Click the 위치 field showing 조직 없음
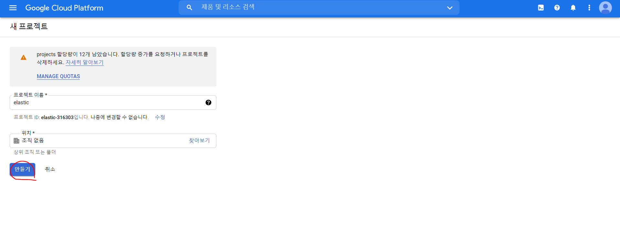The width and height of the screenshot is (620, 225). click(113, 141)
